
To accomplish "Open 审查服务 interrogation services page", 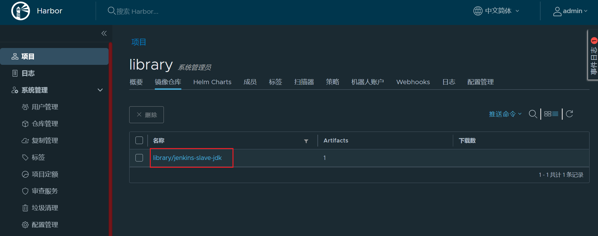I will click(45, 191).
